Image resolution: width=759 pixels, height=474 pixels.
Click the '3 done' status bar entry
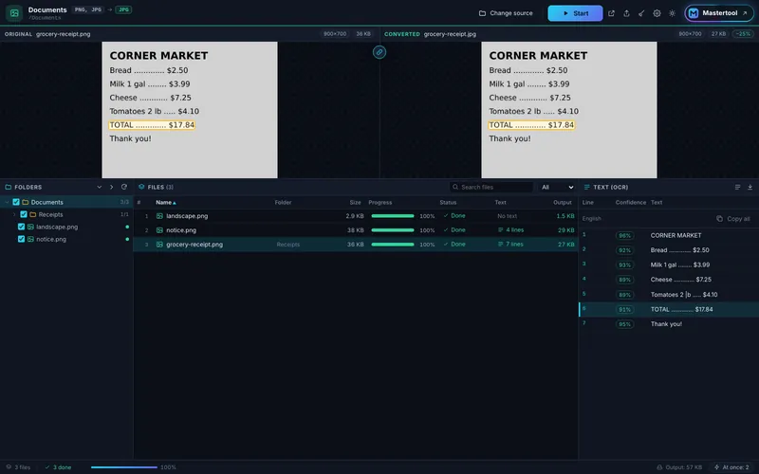[58, 467]
